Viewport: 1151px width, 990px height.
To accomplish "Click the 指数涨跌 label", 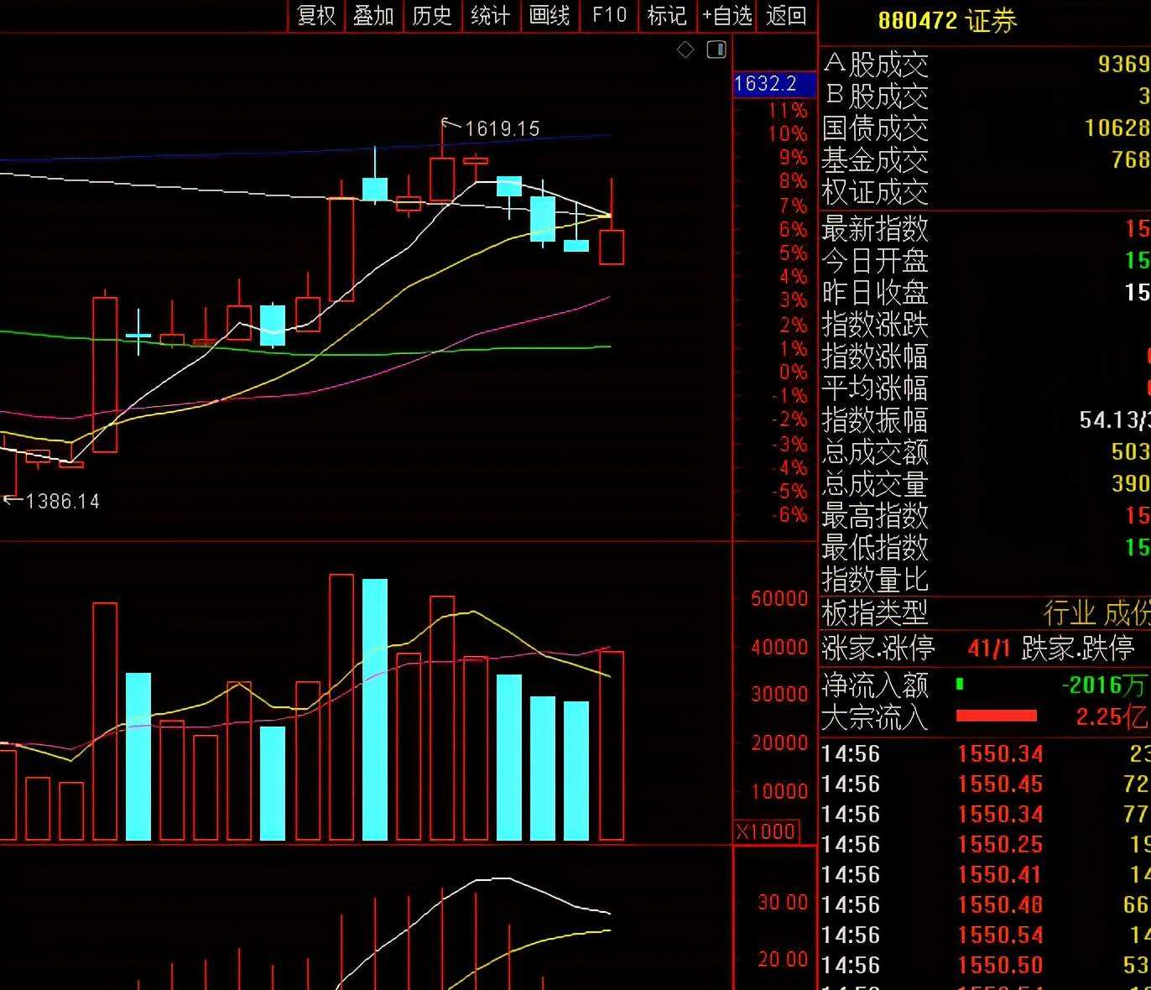I will click(875, 324).
